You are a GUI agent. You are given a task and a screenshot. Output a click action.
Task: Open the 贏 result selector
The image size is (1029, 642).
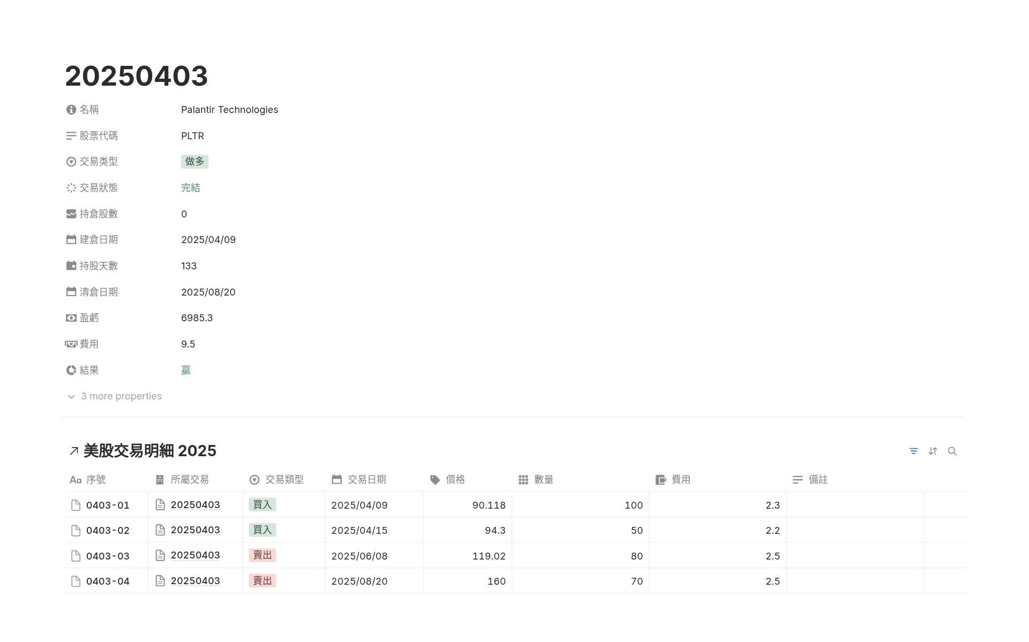coord(186,371)
